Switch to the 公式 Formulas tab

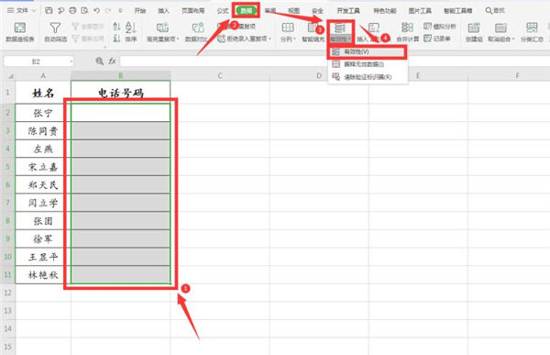point(223,11)
